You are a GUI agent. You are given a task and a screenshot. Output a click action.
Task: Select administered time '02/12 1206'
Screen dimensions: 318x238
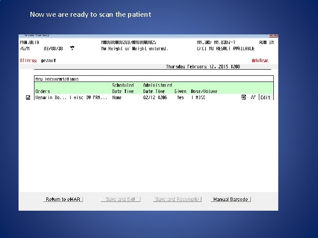[x=155, y=97]
